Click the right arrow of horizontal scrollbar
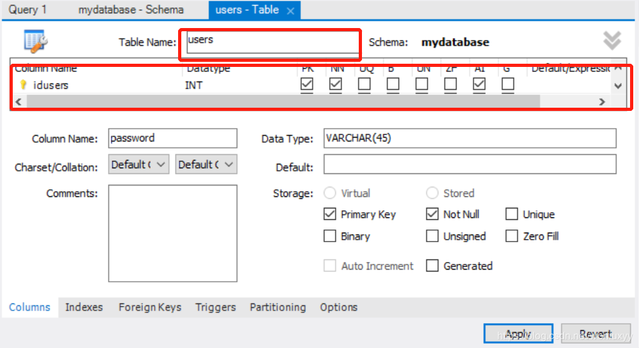 pos(602,101)
